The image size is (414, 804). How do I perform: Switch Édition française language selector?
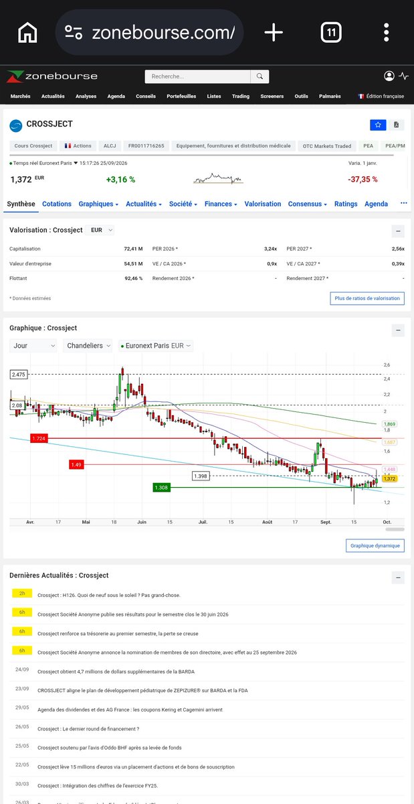(381, 96)
